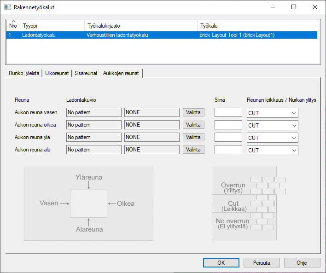
Task: Choose pattern via Valinta for Aukon reuna ala
Action: tap(193, 150)
